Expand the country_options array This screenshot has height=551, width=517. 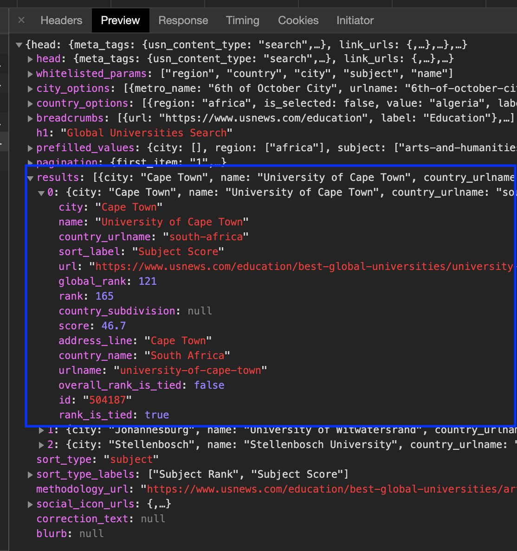click(30, 103)
